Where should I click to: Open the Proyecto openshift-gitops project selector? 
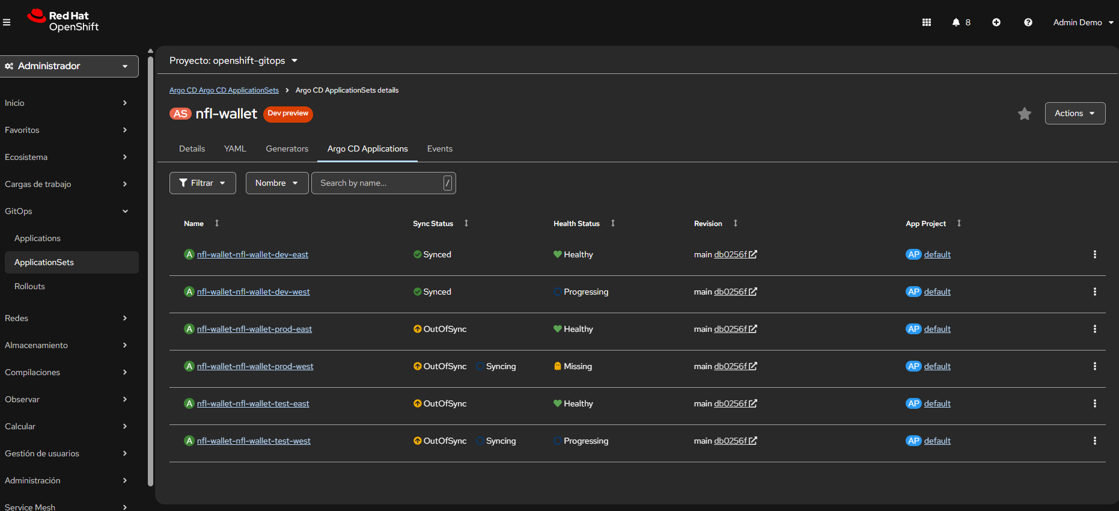click(233, 61)
